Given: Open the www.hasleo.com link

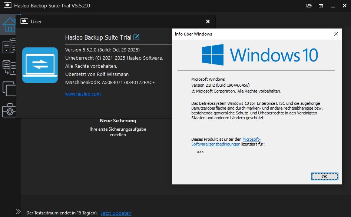Looking at the screenshot, I should pos(83,94).
